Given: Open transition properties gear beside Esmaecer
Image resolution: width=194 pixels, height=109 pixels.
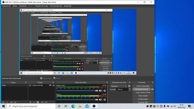Looking at the screenshot, I should point(129,86).
